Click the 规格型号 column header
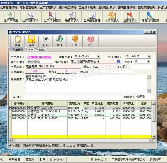 coord(75,103)
